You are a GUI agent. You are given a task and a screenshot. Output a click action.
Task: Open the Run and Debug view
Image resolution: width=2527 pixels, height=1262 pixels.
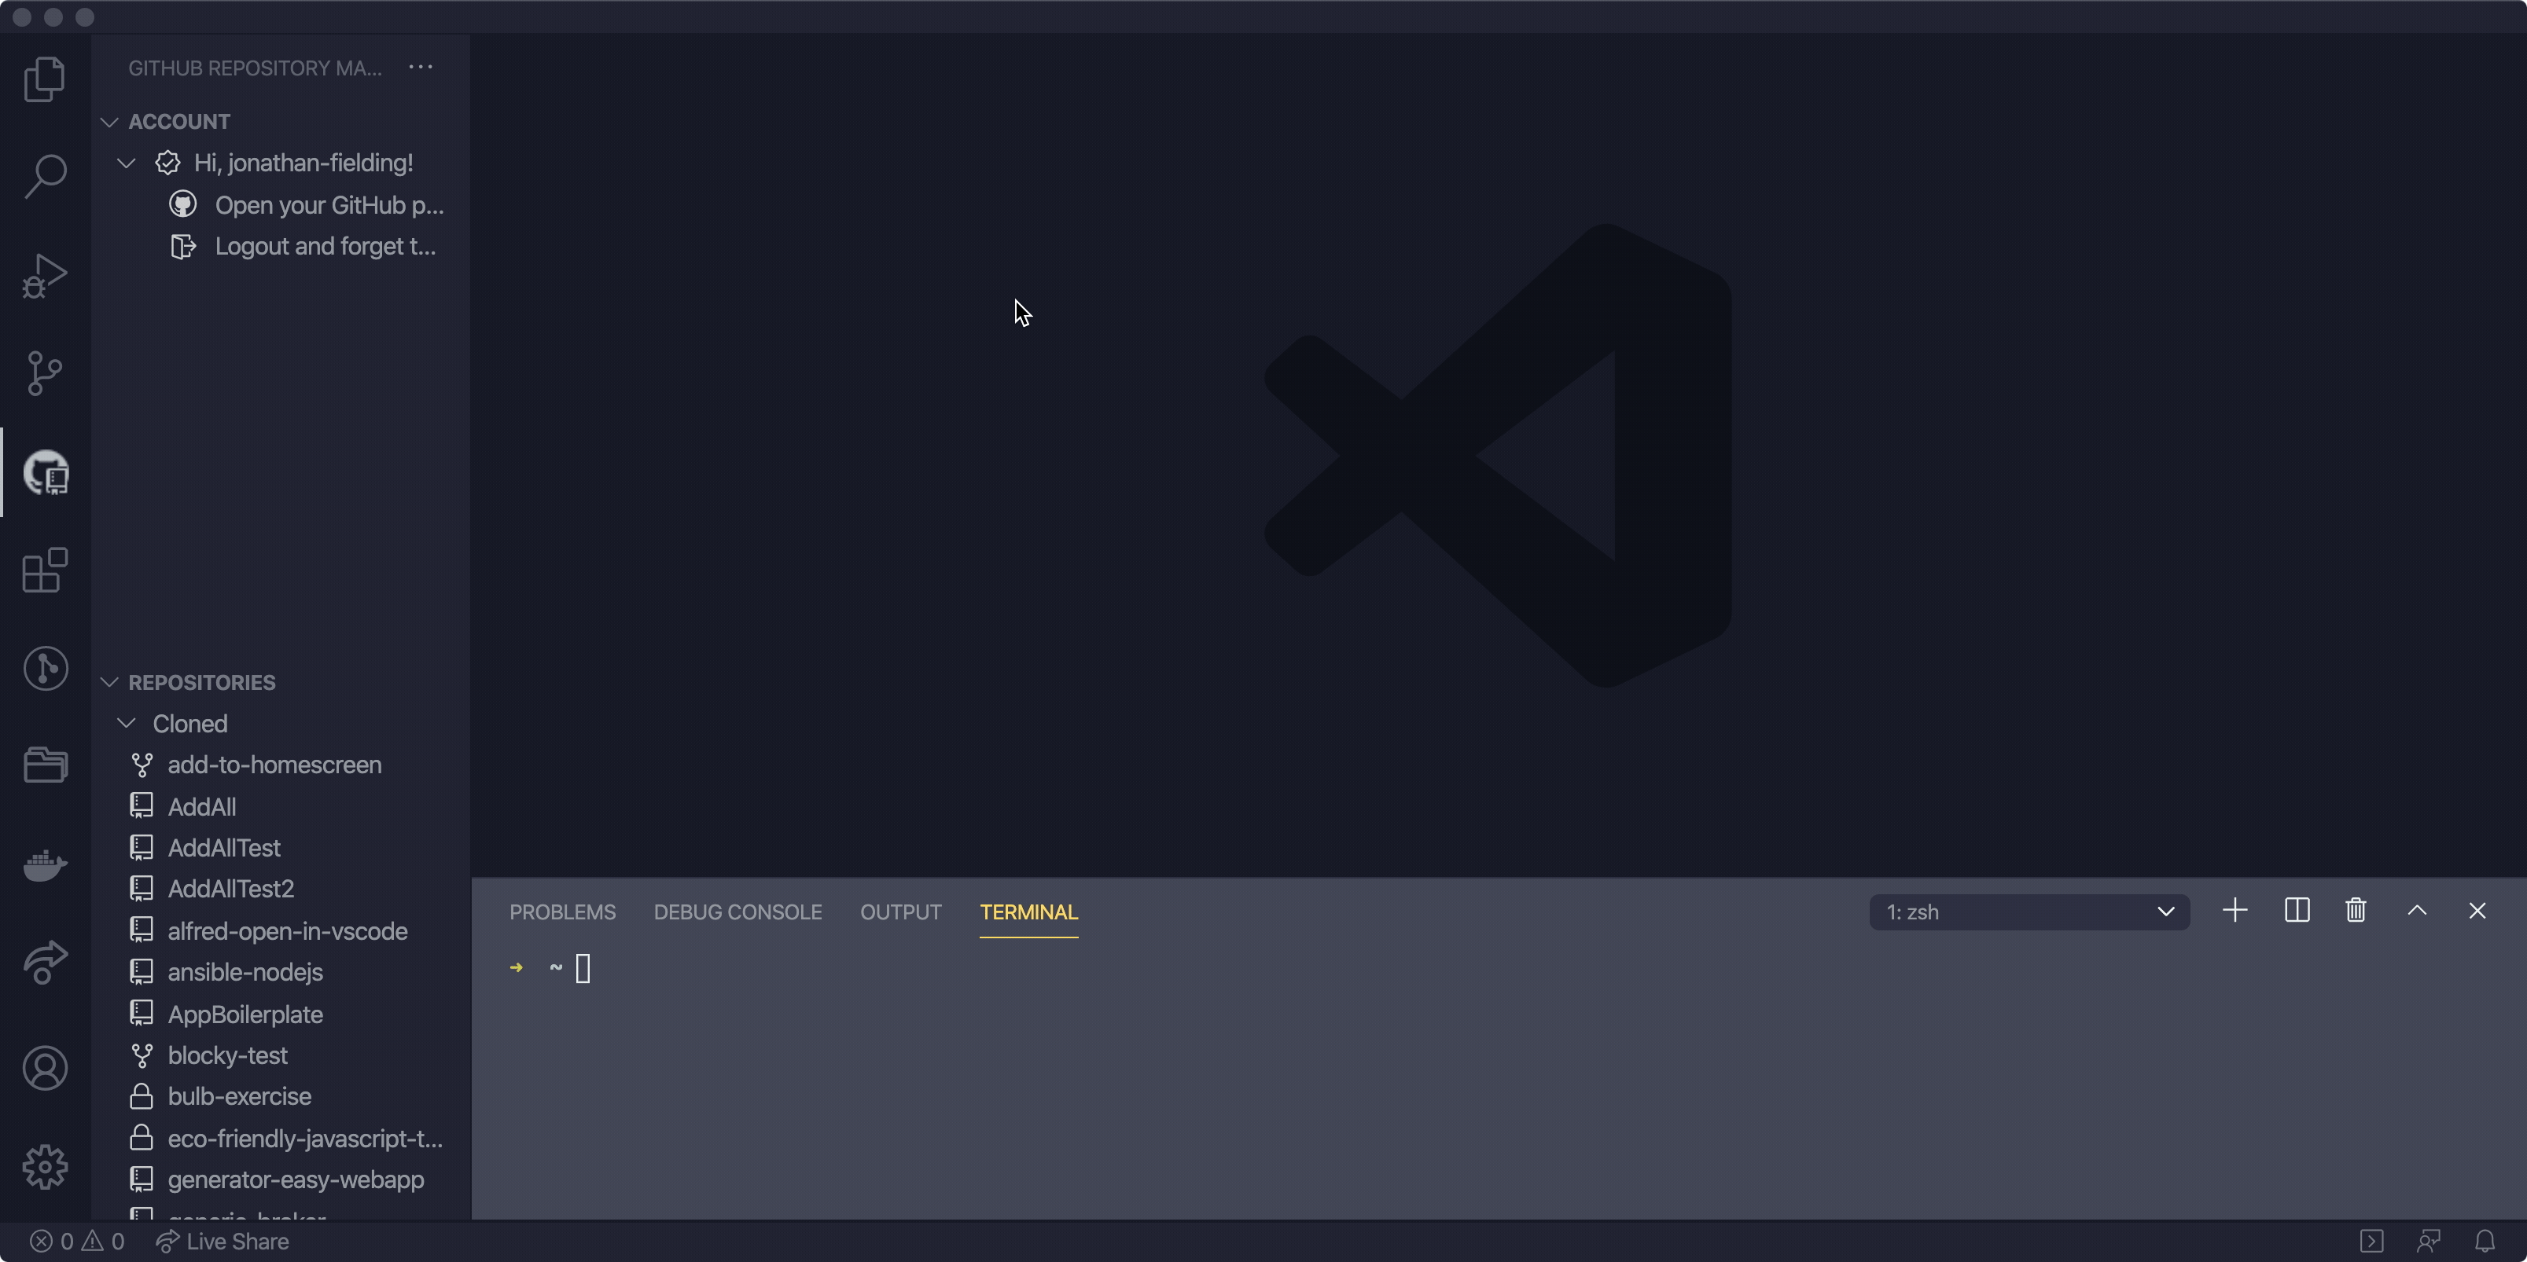45,276
